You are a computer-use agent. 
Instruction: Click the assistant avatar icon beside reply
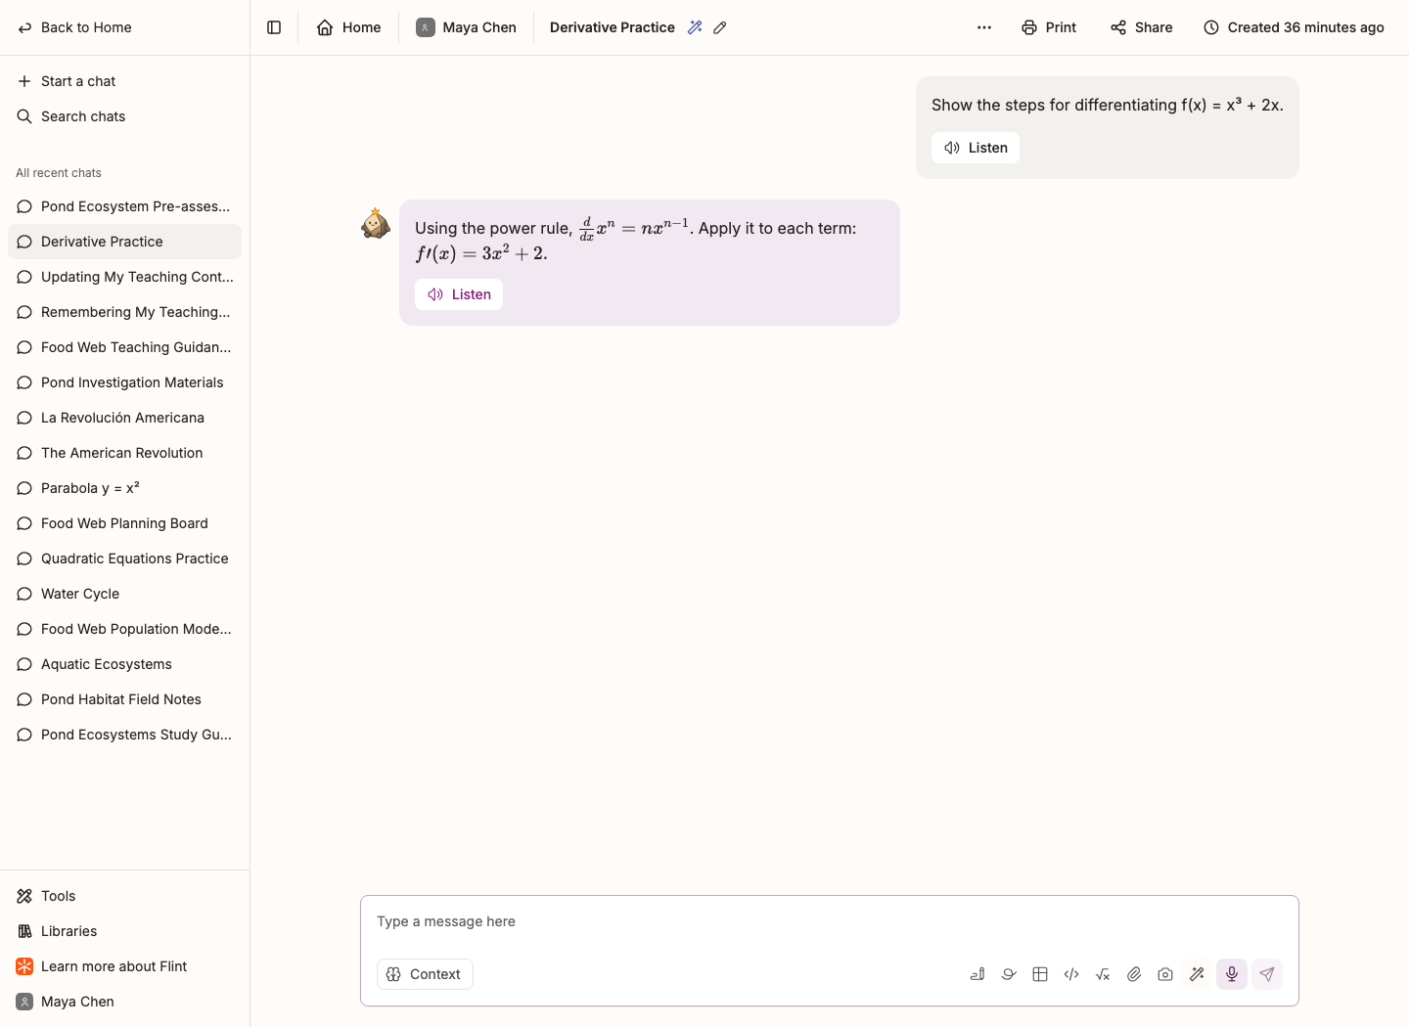click(x=375, y=223)
